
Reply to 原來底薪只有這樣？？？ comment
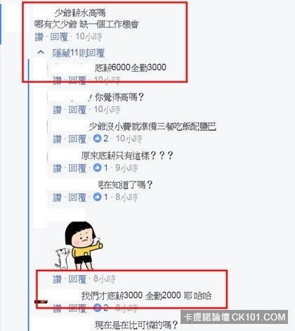click(77, 168)
